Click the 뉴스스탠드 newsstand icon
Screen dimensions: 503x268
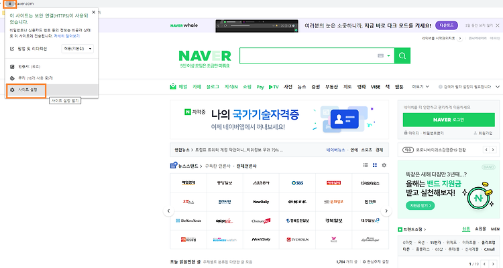click(174, 165)
